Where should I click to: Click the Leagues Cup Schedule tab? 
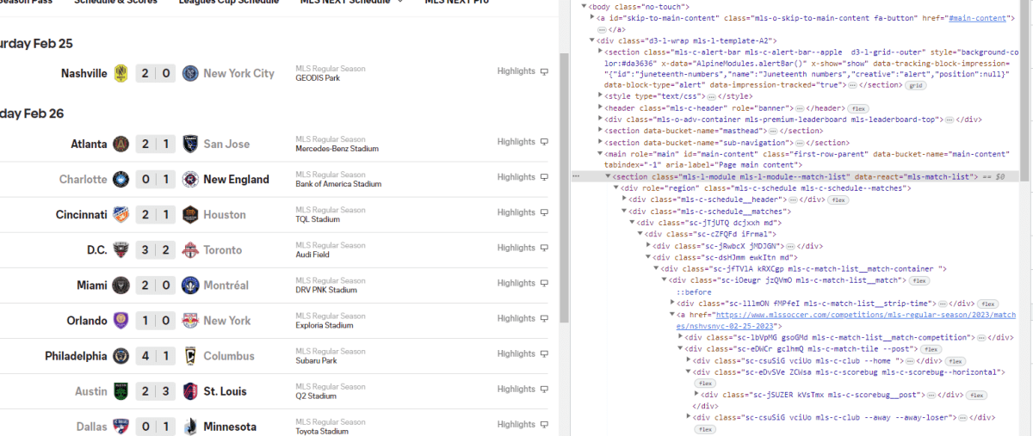click(x=229, y=3)
